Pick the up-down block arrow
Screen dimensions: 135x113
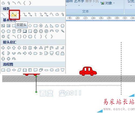[30, 48]
